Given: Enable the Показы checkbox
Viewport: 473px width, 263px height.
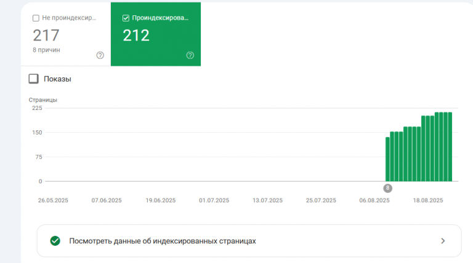Looking at the screenshot, I should click(33, 79).
